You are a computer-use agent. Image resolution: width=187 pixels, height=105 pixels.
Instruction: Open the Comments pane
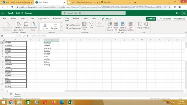coord(165,19)
